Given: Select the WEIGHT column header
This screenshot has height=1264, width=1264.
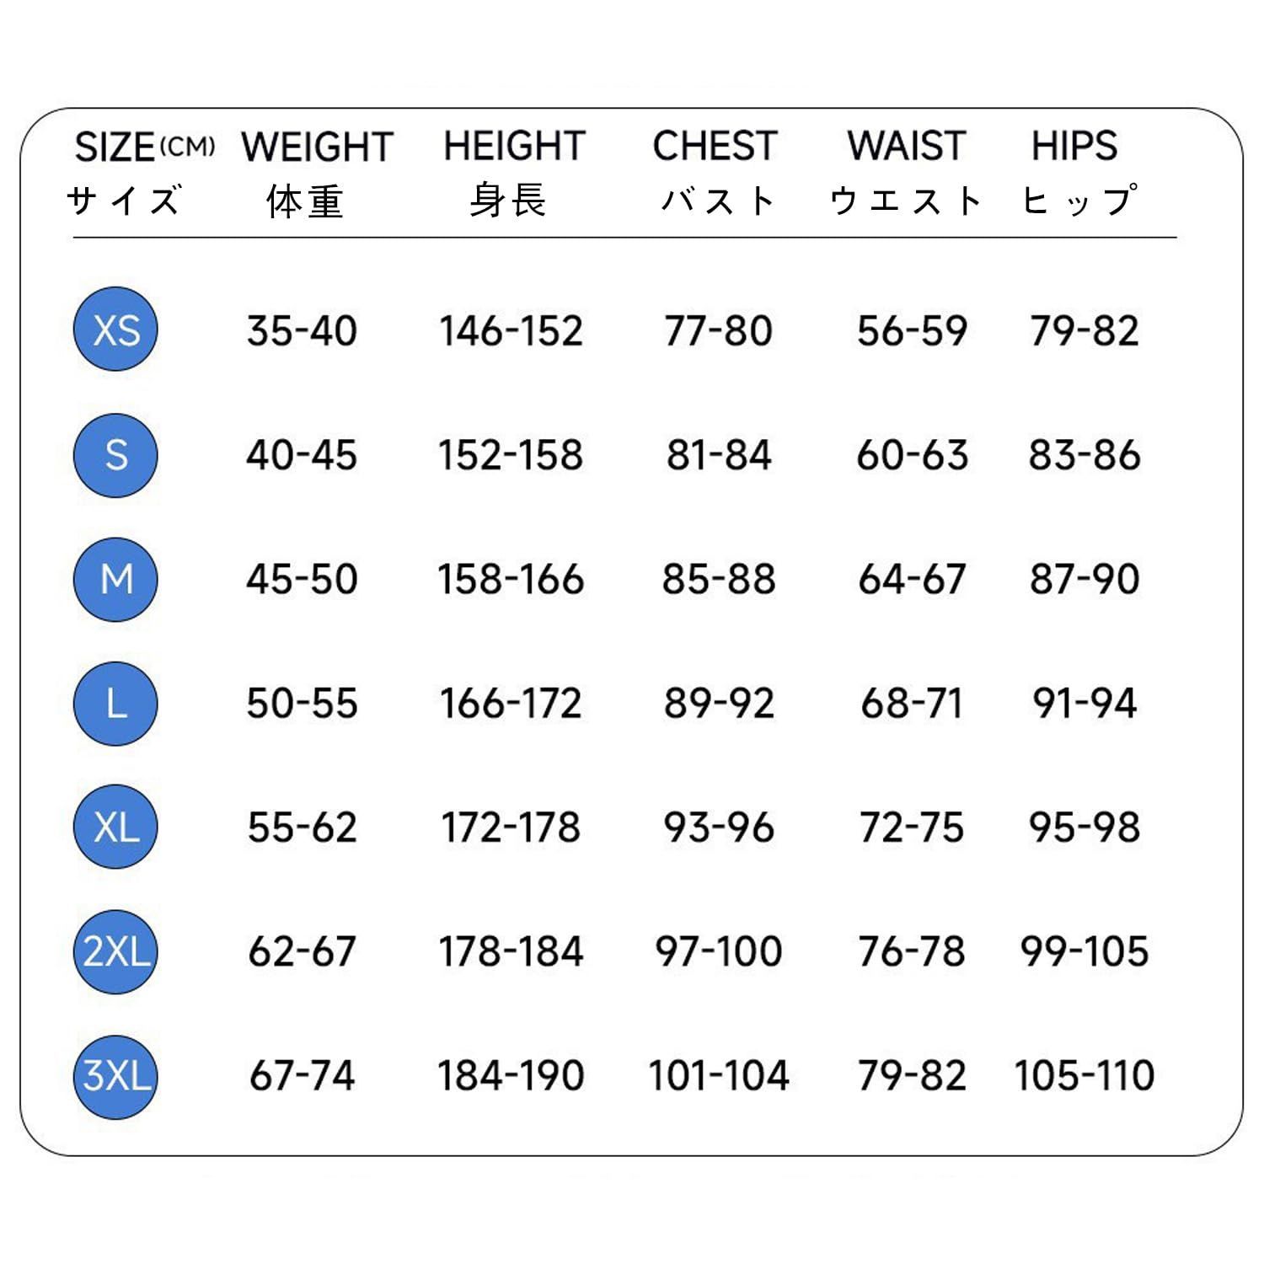Looking at the screenshot, I should 317,147.
